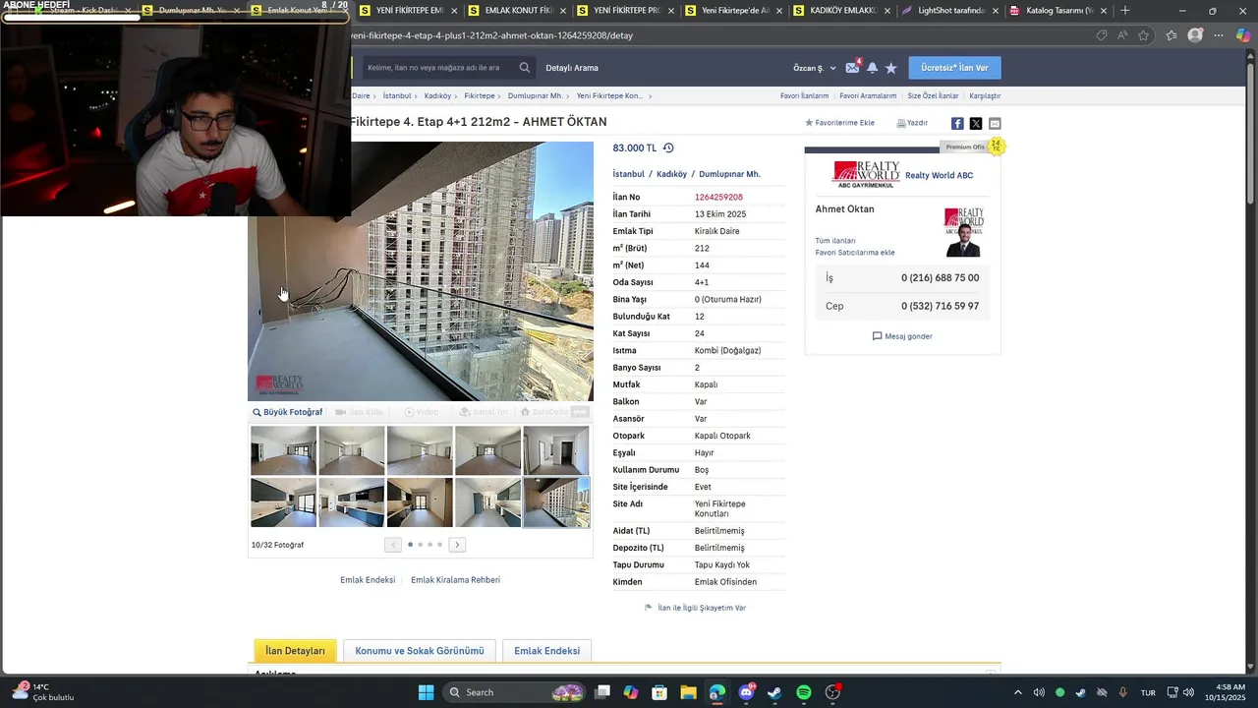Image resolution: width=1258 pixels, height=708 pixels.
Task: Open Microsoft Store from taskbar
Action: [x=659, y=692]
